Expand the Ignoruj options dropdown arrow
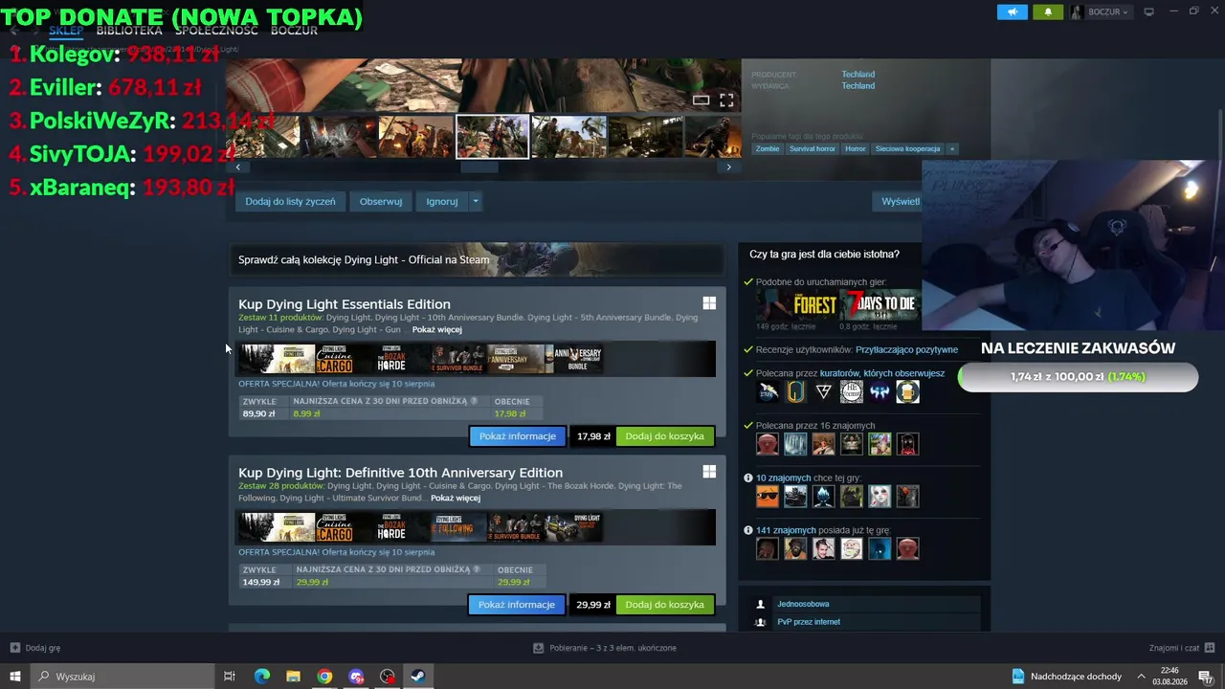 [x=476, y=201]
